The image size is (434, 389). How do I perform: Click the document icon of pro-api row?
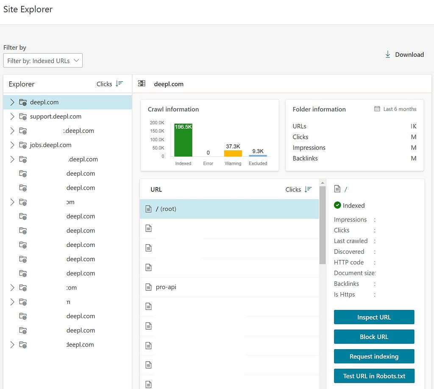point(148,287)
